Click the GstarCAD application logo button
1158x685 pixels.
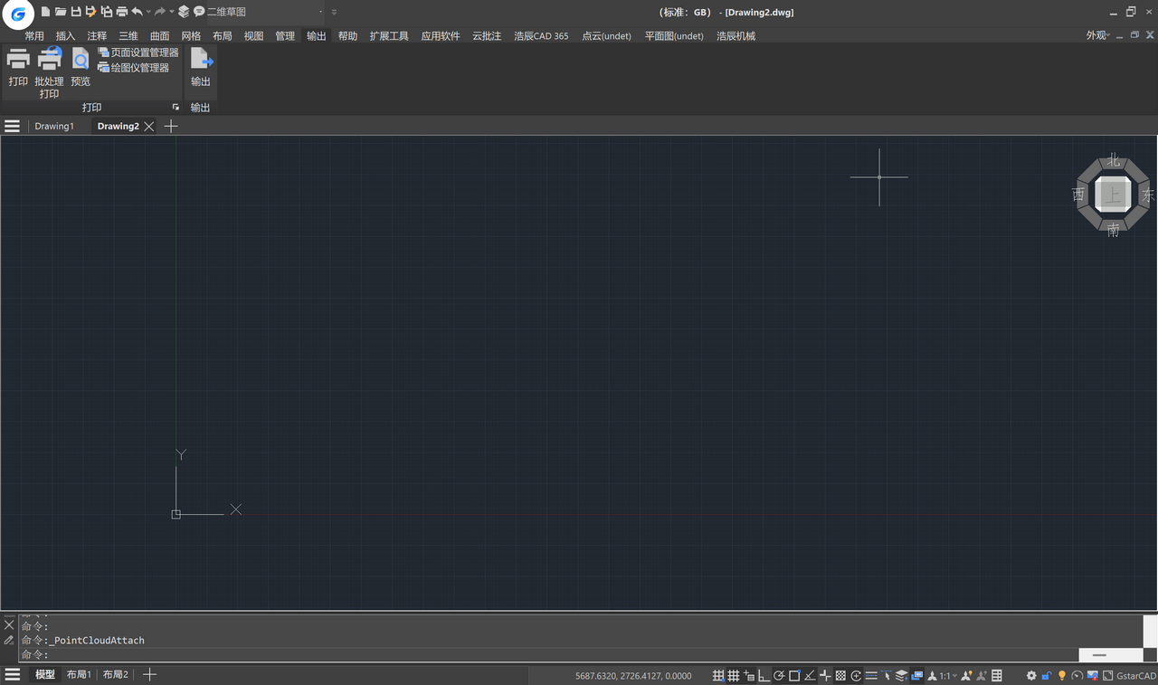point(18,14)
